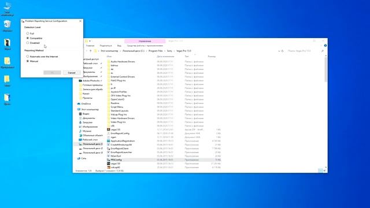Image resolution: width=370 pixels, height=208 pixels.
Task: Open the Канал folder in quick access
Action: 86,94
